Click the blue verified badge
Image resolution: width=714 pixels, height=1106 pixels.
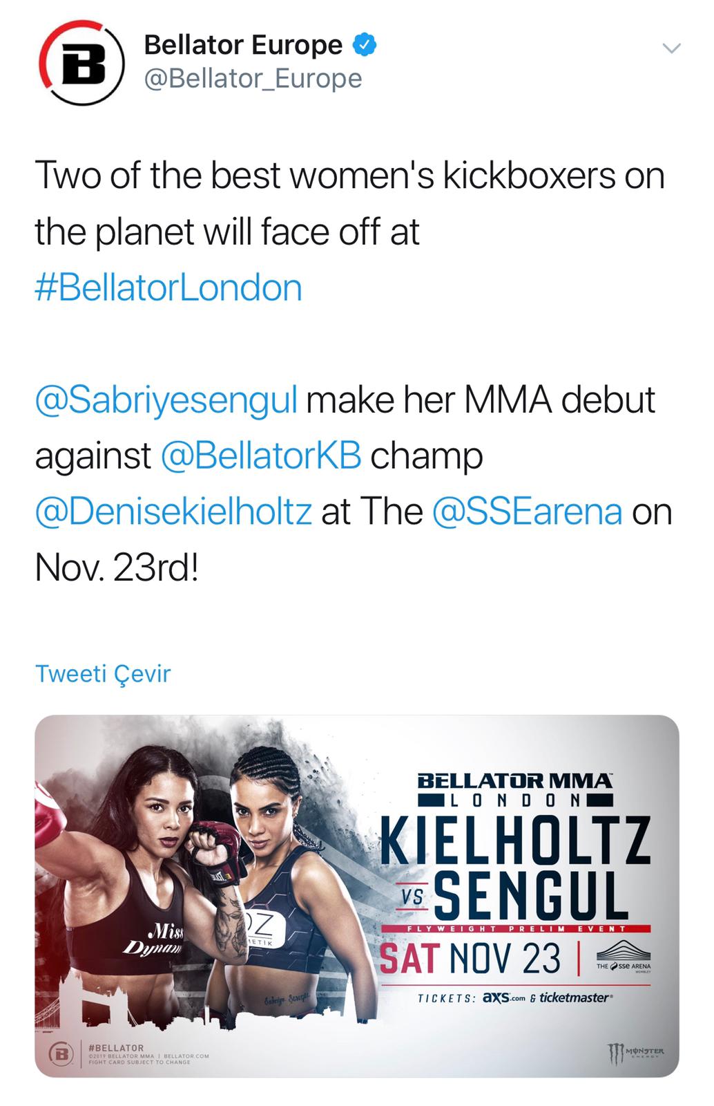(363, 44)
